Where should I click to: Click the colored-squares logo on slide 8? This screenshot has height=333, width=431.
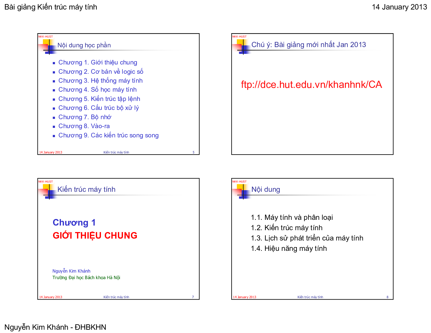(242, 192)
